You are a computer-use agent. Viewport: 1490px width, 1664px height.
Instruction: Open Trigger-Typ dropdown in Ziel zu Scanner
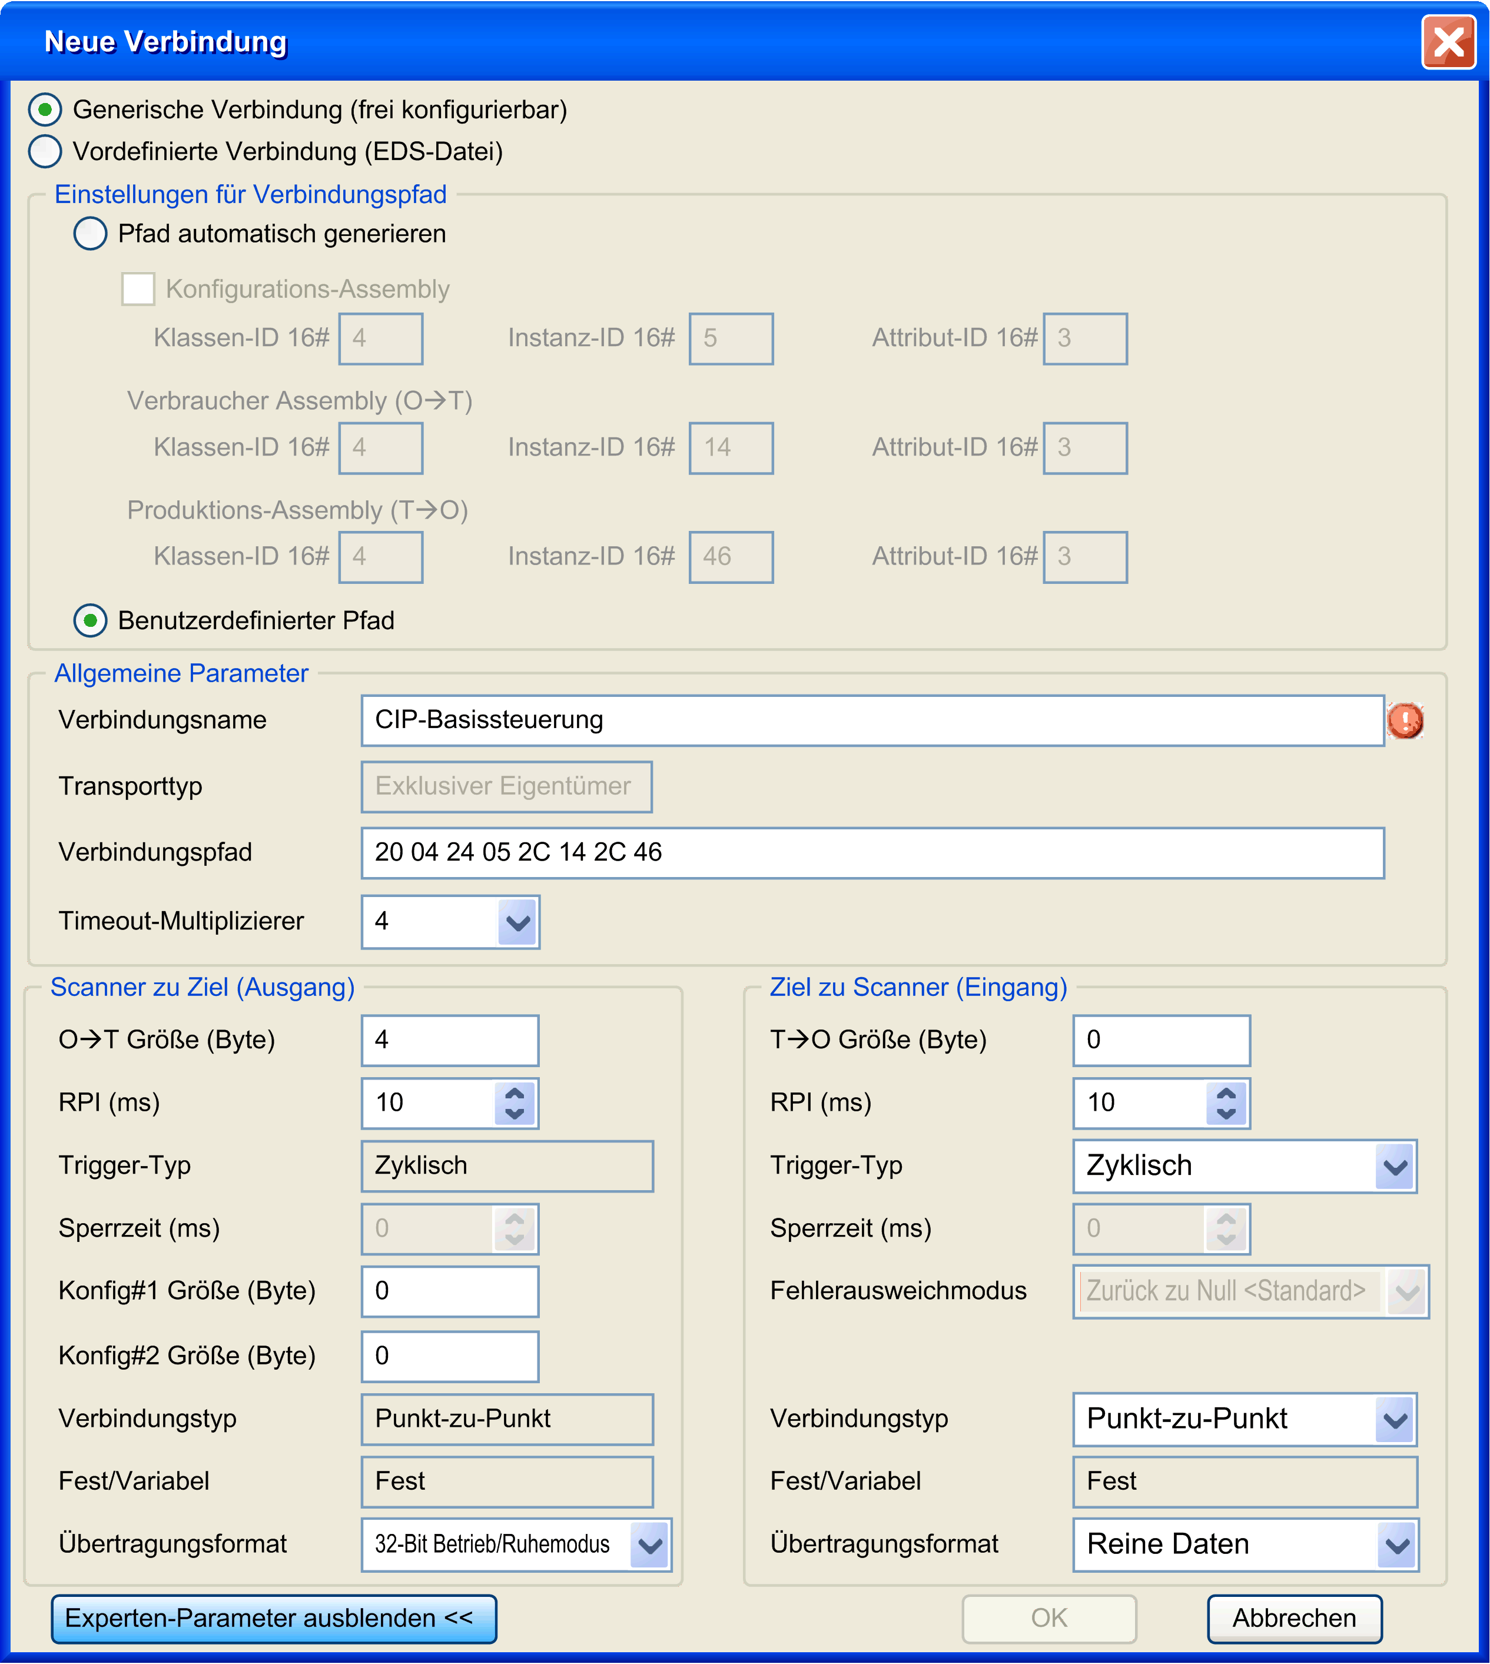[1396, 1167]
